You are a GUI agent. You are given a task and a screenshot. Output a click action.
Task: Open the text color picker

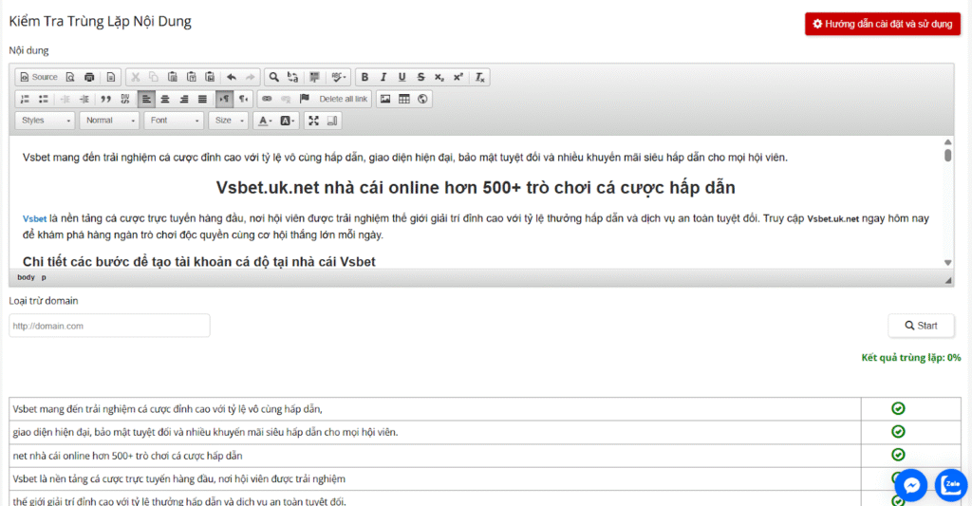(265, 121)
